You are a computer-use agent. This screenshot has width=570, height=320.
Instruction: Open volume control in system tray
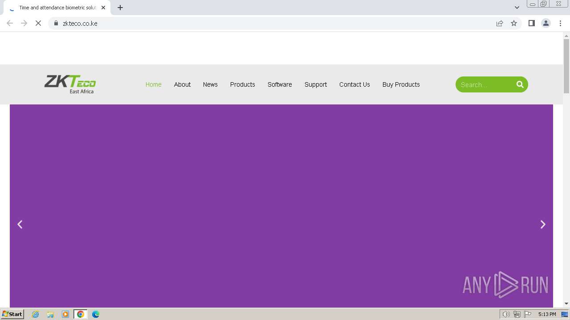(x=506, y=314)
